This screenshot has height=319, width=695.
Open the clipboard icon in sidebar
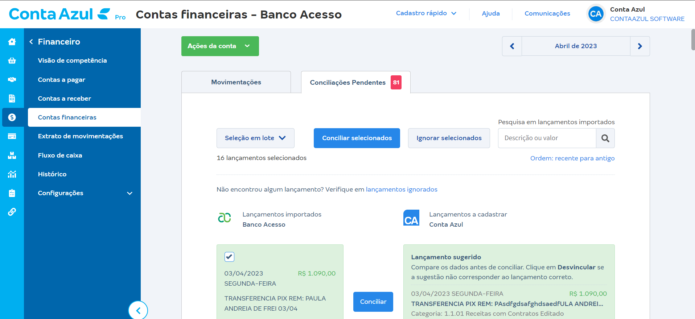click(12, 193)
